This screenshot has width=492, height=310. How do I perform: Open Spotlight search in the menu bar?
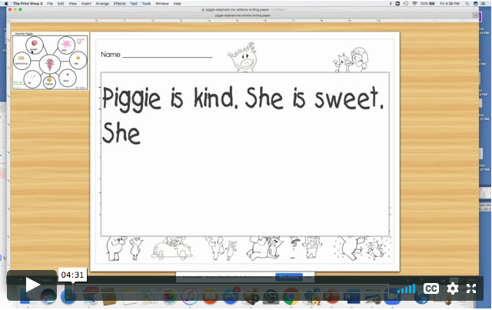467,3
